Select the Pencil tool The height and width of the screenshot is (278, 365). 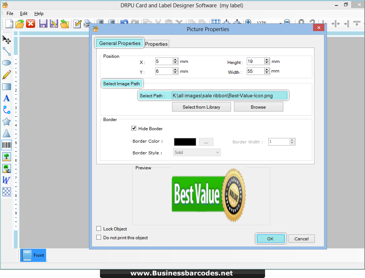pos(7,75)
